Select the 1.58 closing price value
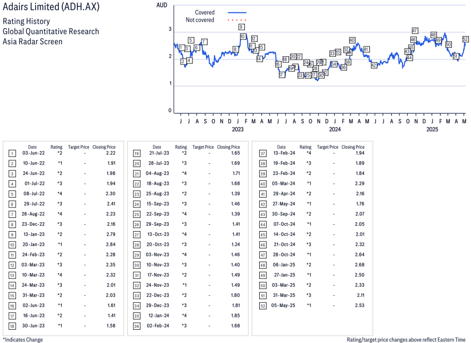This screenshot has width=471, height=343. [111, 326]
